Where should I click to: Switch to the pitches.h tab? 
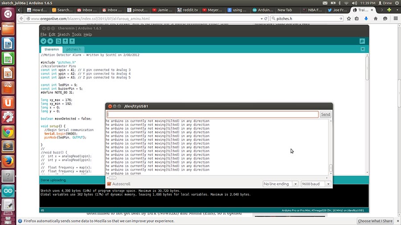pos(74,49)
